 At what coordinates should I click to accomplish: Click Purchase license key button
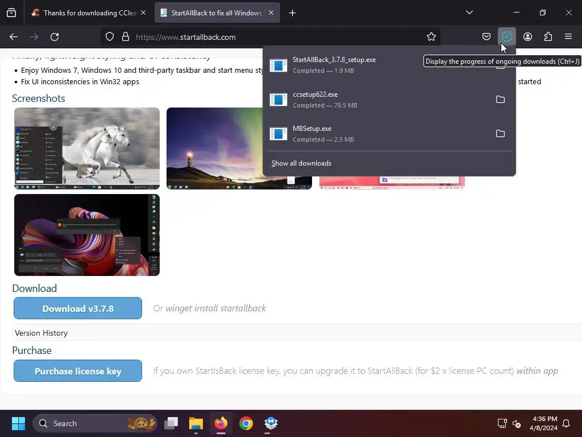pyautogui.click(x=78, y=371)
